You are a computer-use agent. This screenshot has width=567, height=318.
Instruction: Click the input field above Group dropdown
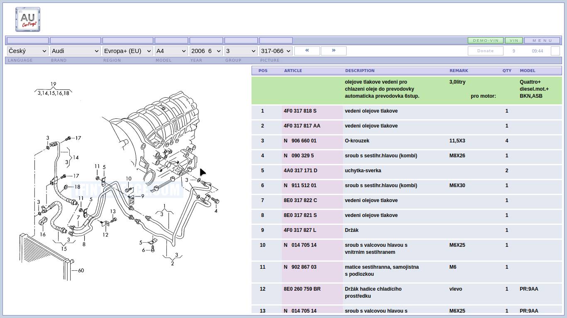click(x=241, y=41)
